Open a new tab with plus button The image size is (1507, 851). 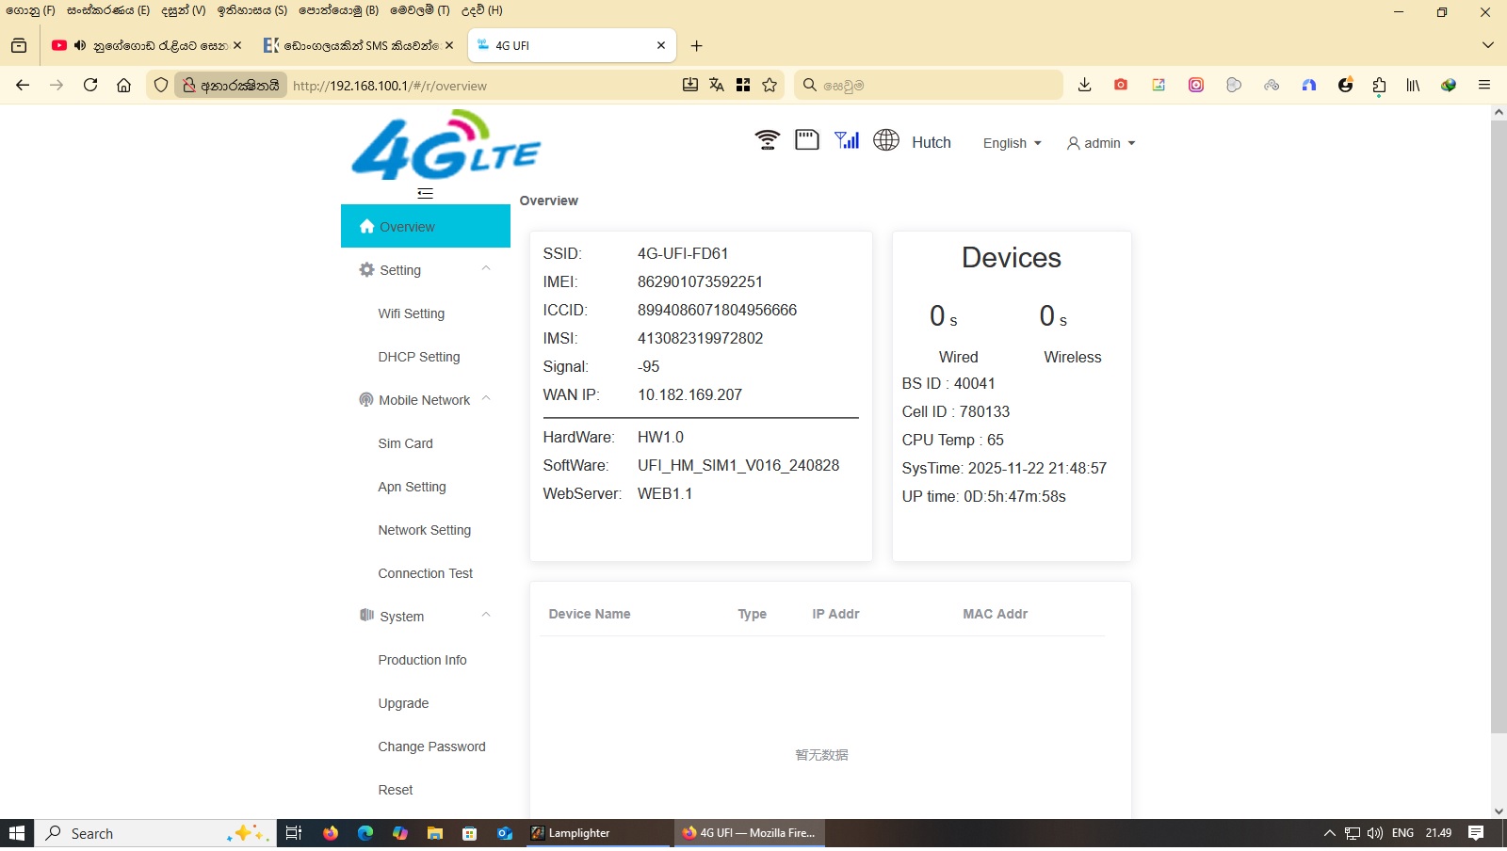pos(696,45)
